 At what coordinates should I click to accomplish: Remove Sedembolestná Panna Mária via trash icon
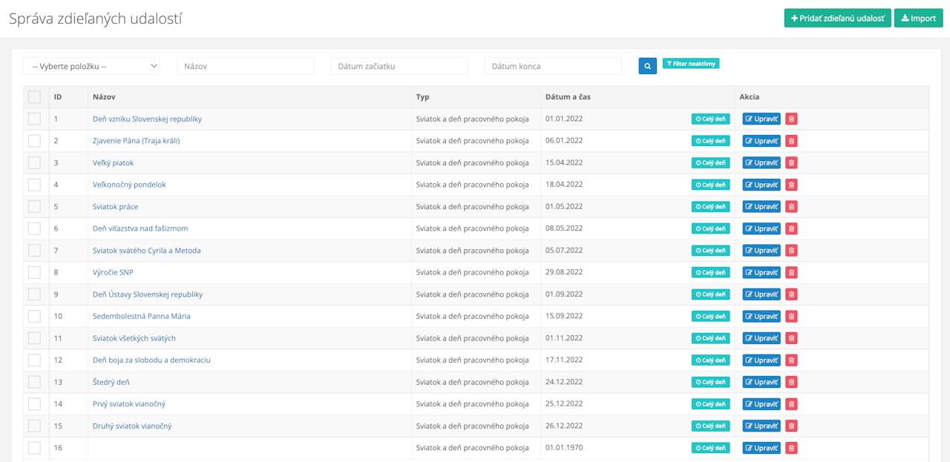[791, 317]
